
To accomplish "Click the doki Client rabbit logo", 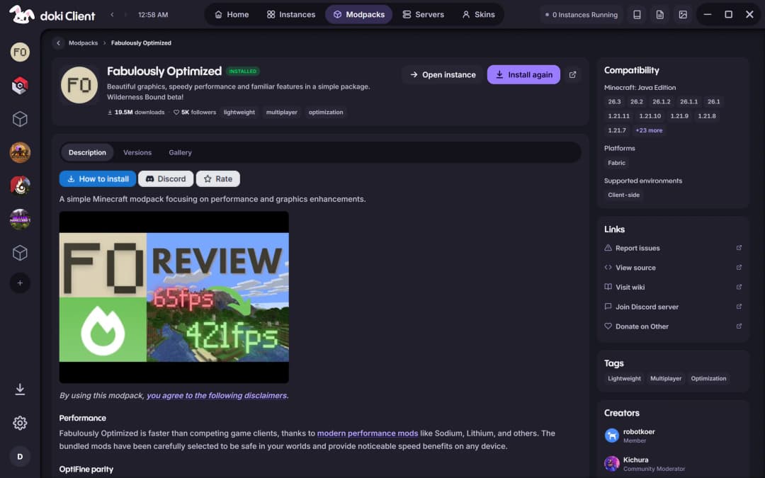I will coord(21,15).
